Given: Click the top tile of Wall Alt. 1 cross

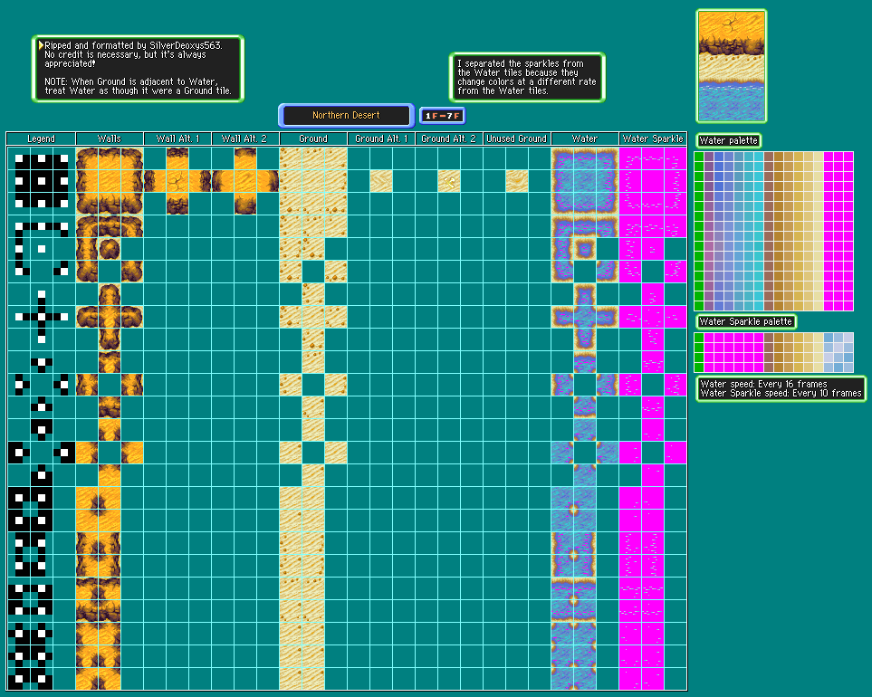Looking at the screenshot, I should [177, 158].
